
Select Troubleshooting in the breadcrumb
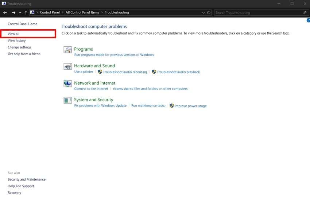(x=117, y=12)
